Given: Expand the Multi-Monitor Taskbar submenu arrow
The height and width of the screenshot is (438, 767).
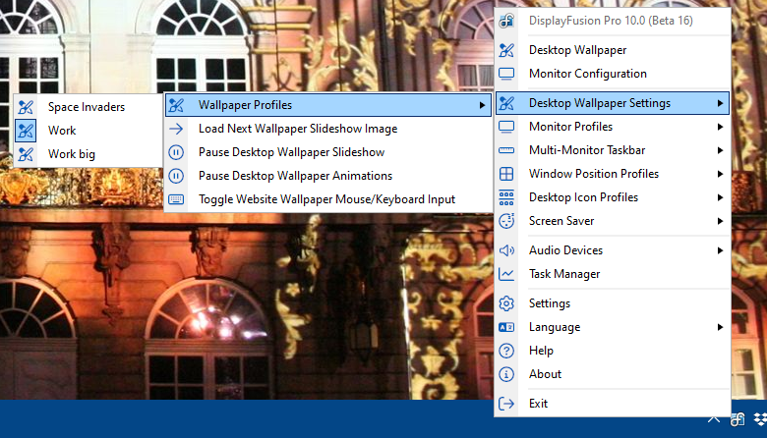Looking at the screenshot, I should 720,150.
